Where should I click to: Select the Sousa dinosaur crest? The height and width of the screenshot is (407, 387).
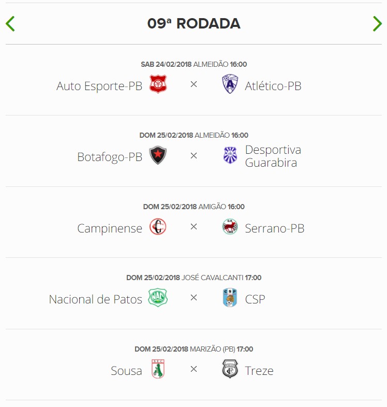158,369
